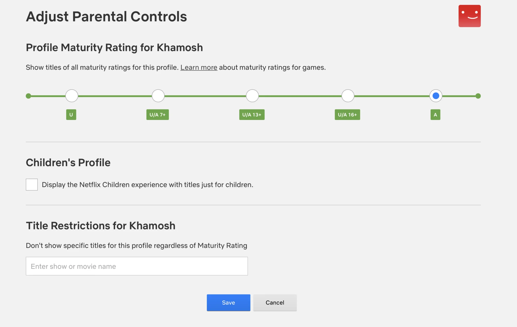
Task: Click the red Netflix profile icon
Action: click(x=469, y=16)
